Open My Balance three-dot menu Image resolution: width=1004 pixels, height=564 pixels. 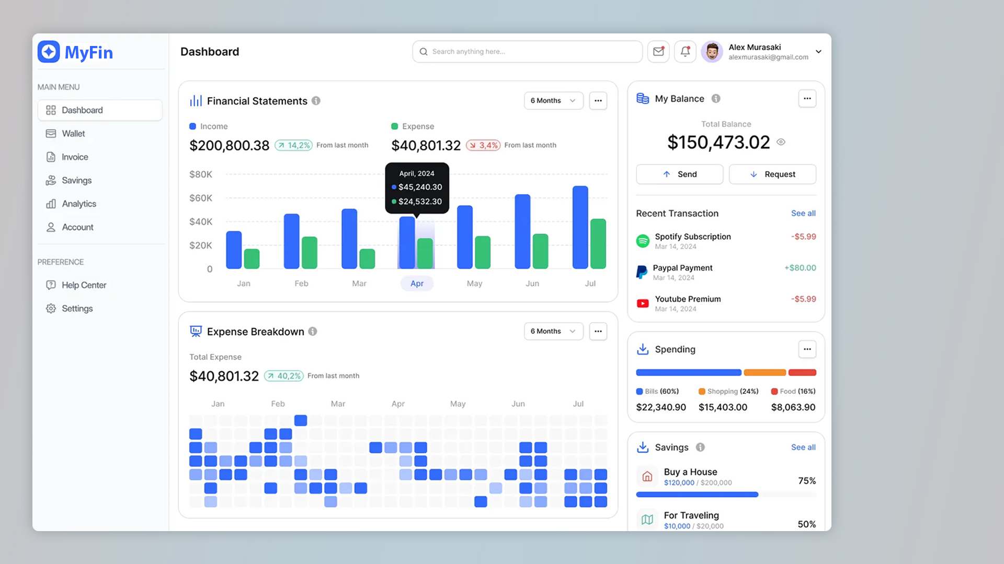click(x=807, y=99)
